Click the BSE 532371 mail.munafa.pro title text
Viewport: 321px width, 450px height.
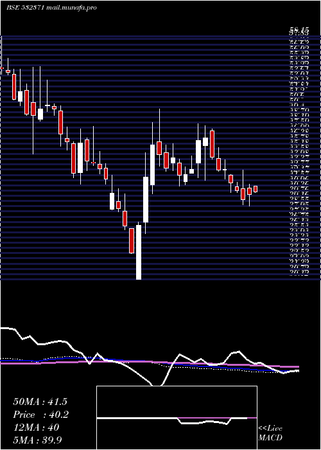(51, 8)
